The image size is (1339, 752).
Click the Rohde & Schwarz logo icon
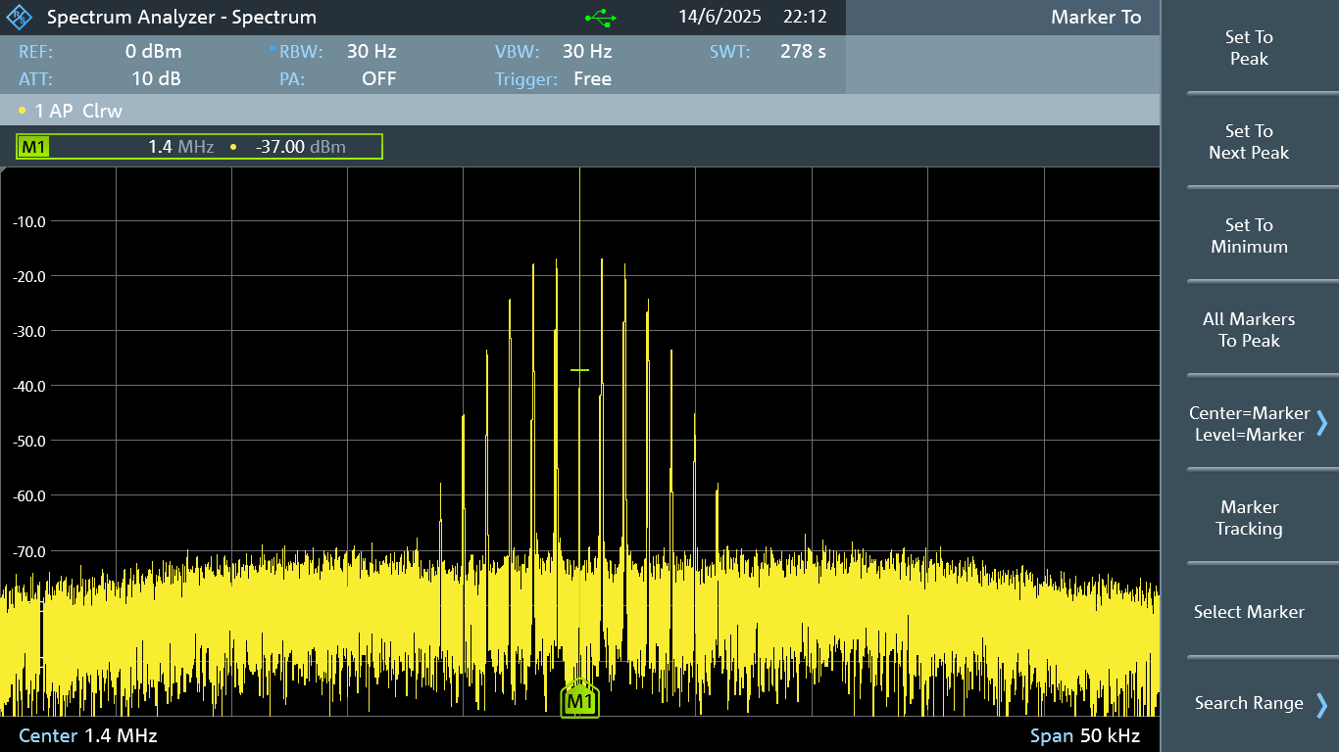click(x=20, y=18)
